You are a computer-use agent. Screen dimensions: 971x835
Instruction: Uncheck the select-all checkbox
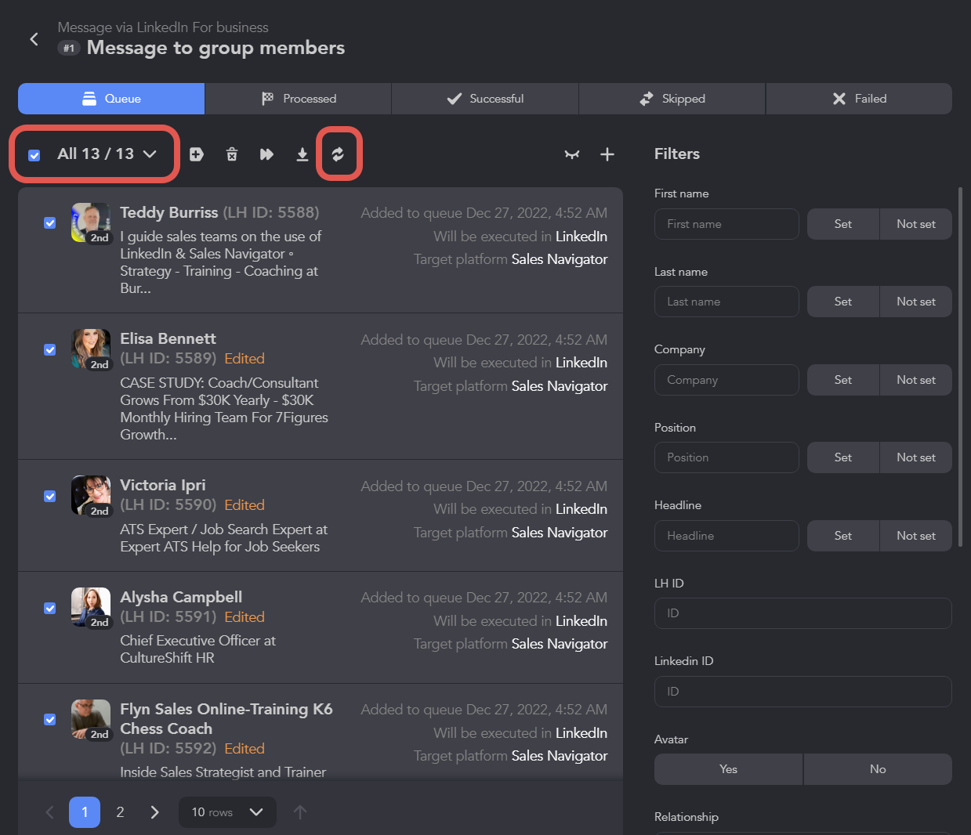coord(34,155)
